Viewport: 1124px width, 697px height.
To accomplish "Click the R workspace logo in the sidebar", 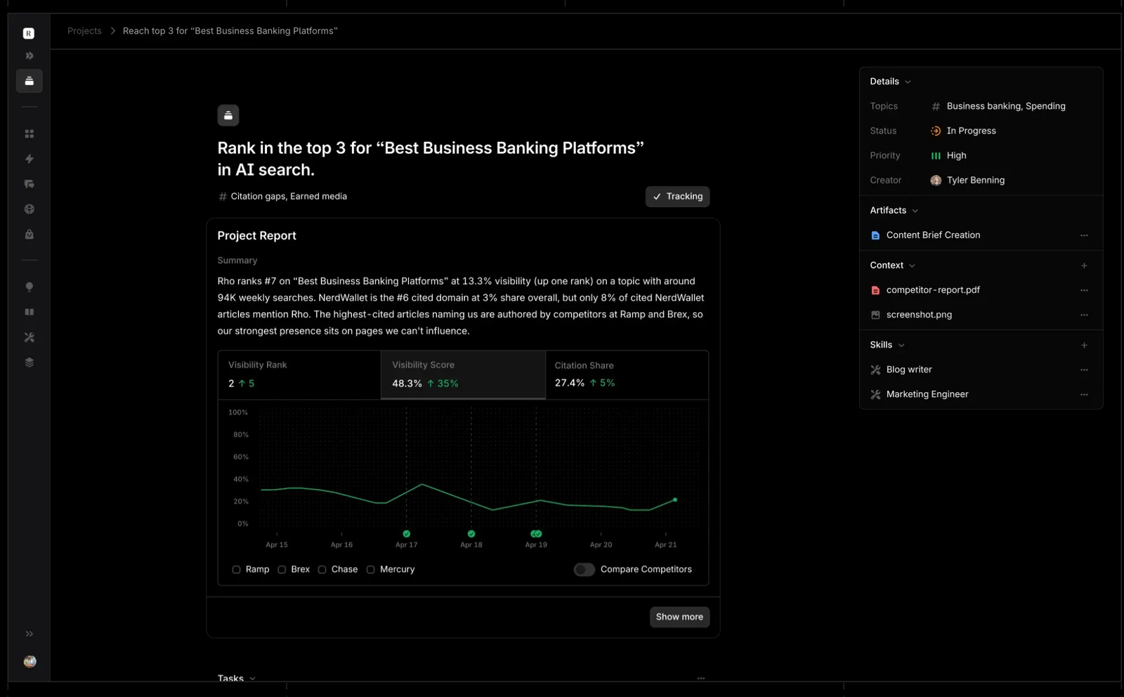I will (29, 33).
